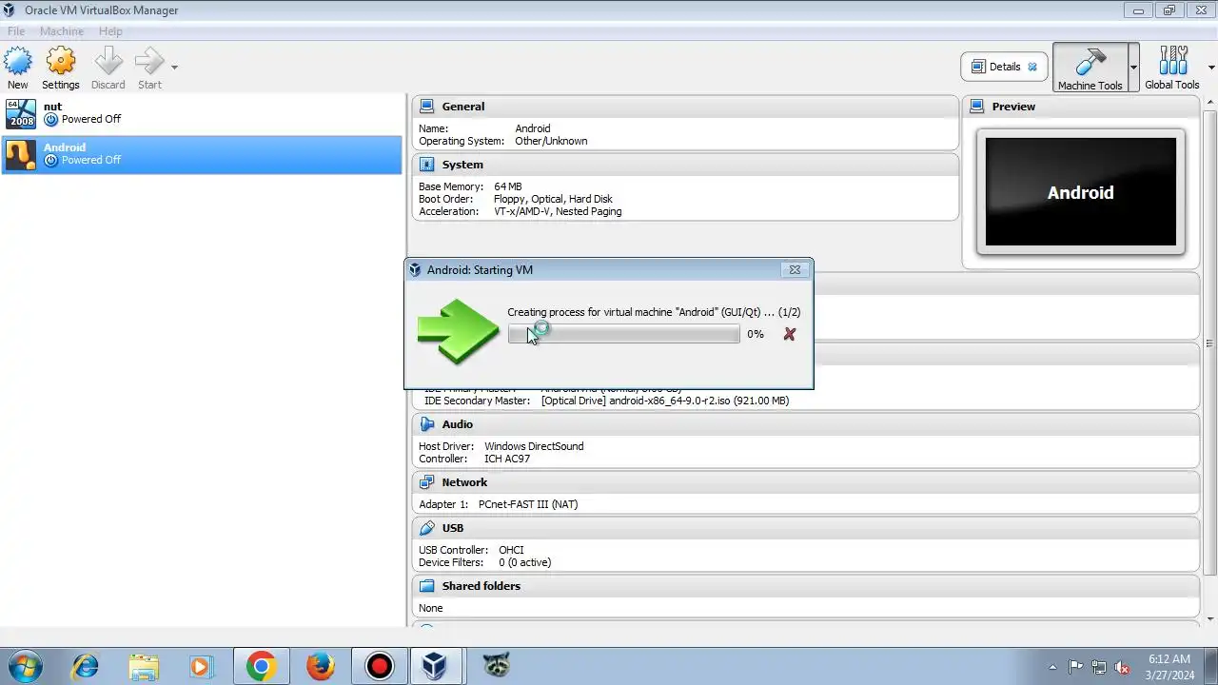Viewport: 1218px width, 685px height.
Task: Click the Action Center flag tray icon
Action: click(1076, 667)
